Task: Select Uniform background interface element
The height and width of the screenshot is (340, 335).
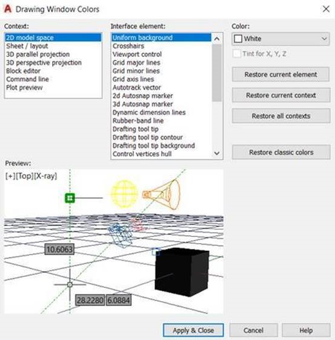Action: pyautogui.click(x=161, y=38)
